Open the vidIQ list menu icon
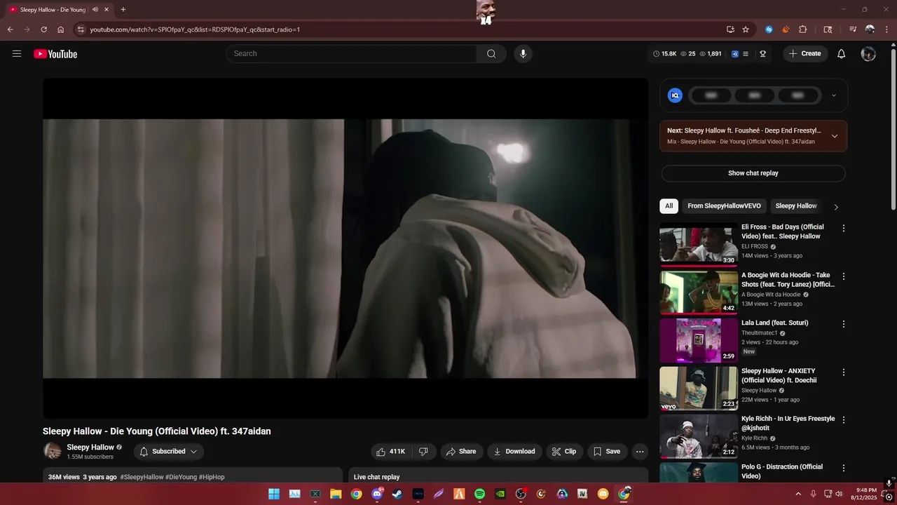 pyautogui.click(x=746, y=54)
